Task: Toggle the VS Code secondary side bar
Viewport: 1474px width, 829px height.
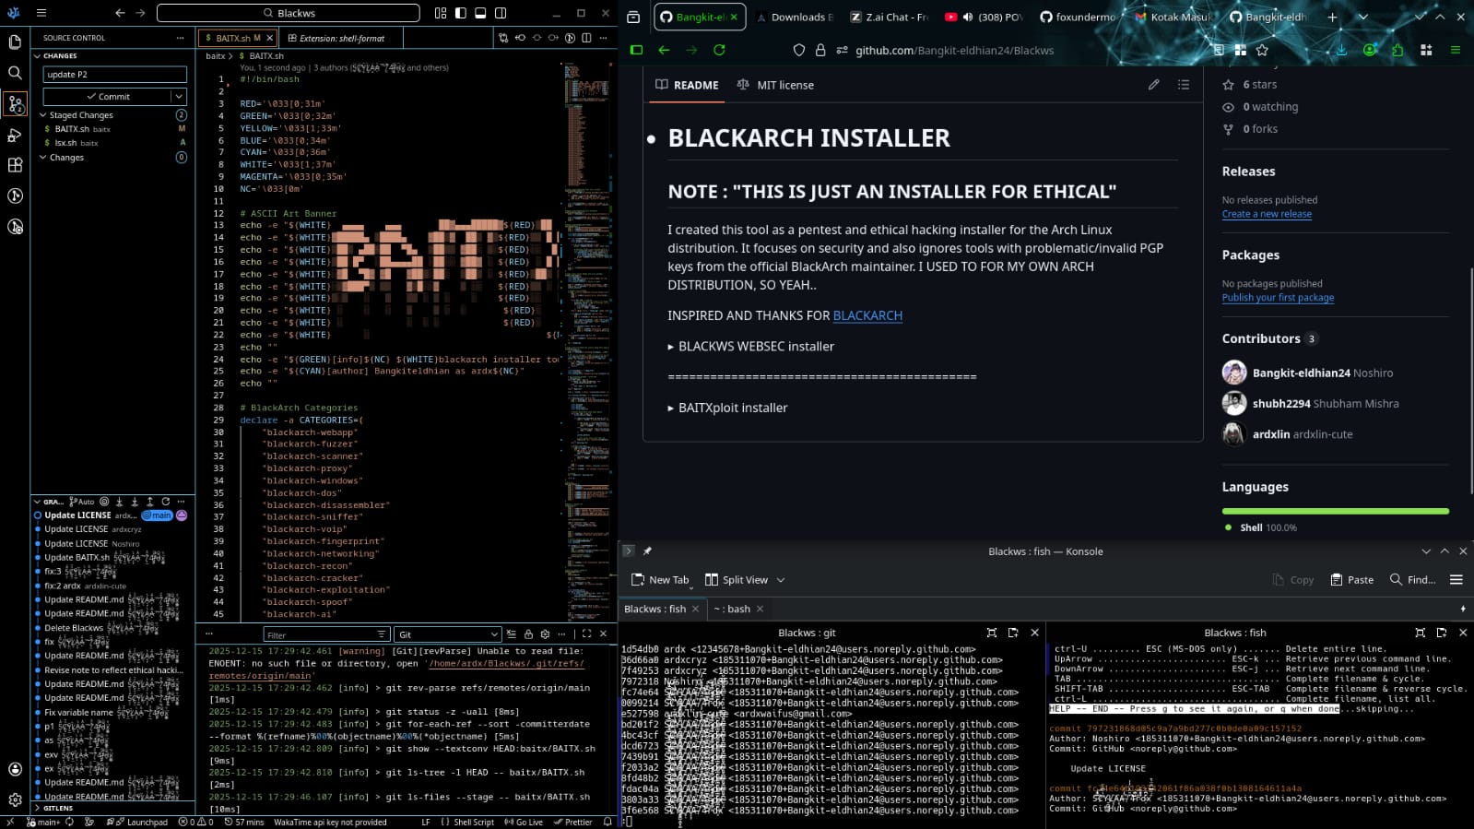Action: pos(501,13)
